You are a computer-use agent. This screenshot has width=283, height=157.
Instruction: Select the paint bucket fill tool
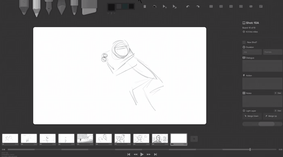tap(154, 6)
